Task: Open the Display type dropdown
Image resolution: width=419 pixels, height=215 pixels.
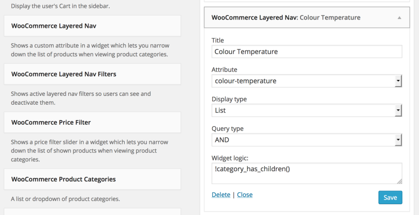Action: (x=307, y=110)
